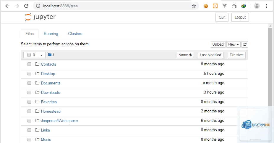Click the browser forward arrow

[x=17, y=6]
